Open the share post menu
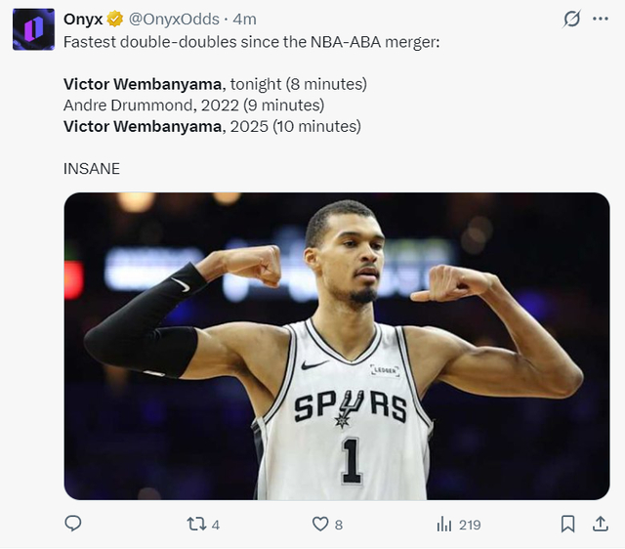The width and height of the screenshot is (625, 549). pyautogui.click(x=601, y=525)
